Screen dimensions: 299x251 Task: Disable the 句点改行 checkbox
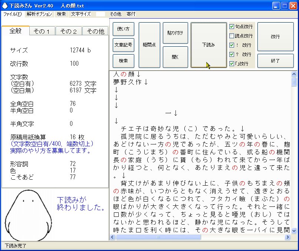(232, 27)
